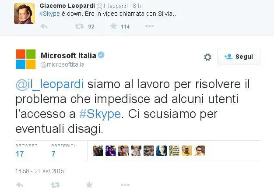Image resolution: width=274 pixels, height=192 pixels.
Task: Click the last retweeter avatar in the row
Action: [200, 151]
